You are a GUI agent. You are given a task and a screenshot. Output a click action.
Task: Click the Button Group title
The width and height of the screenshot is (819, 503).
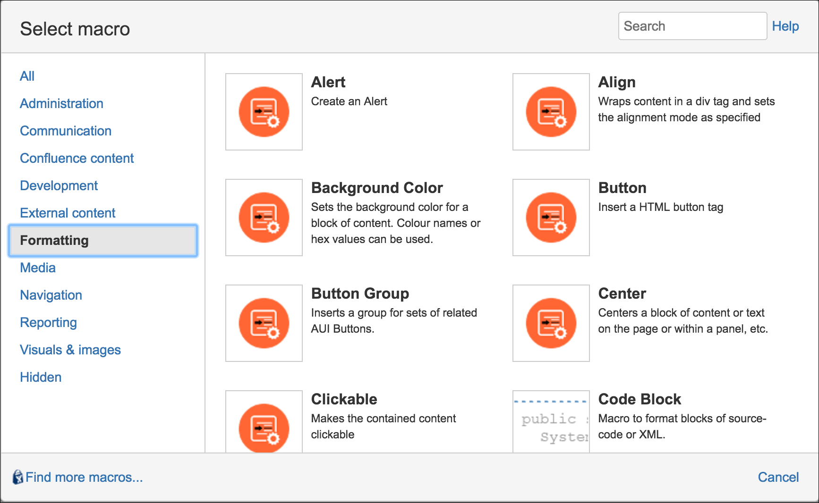pos(360,293)
